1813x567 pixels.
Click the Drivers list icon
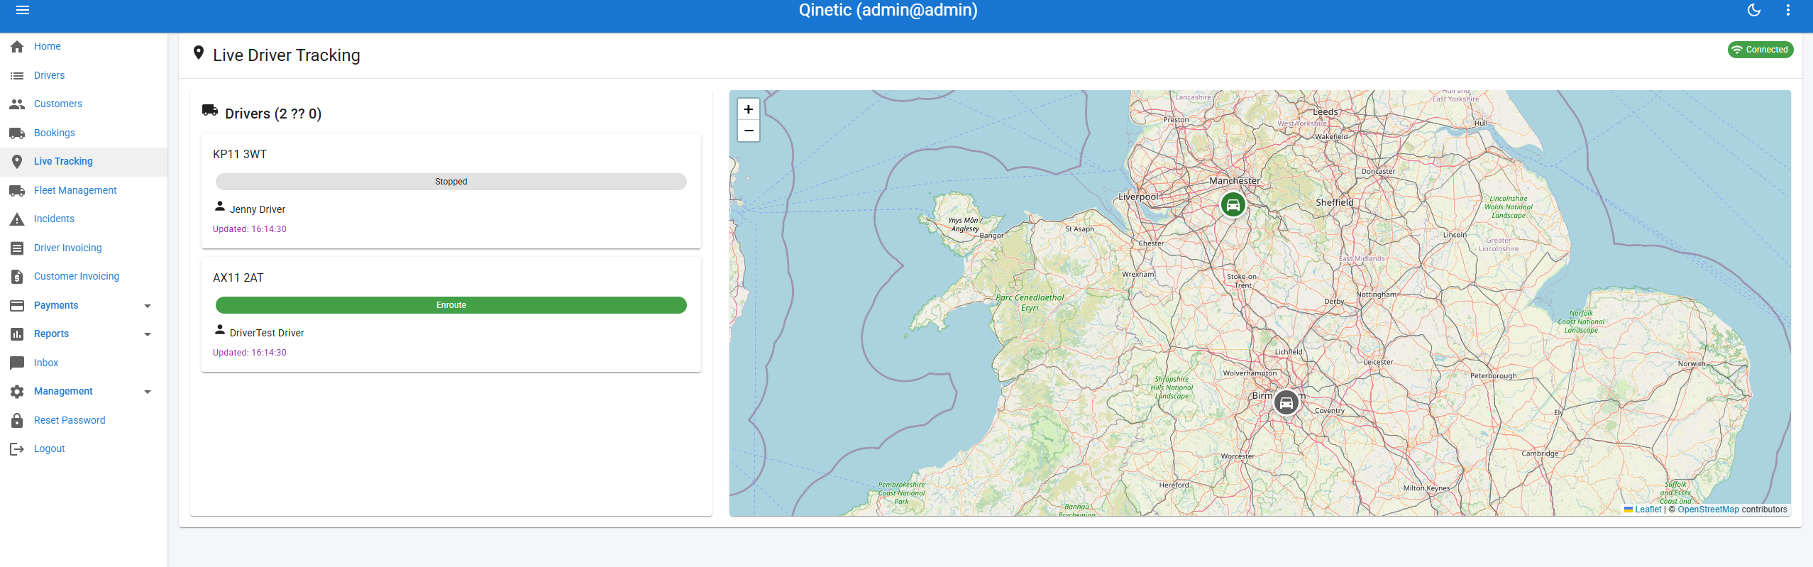[x=17, y=75]
